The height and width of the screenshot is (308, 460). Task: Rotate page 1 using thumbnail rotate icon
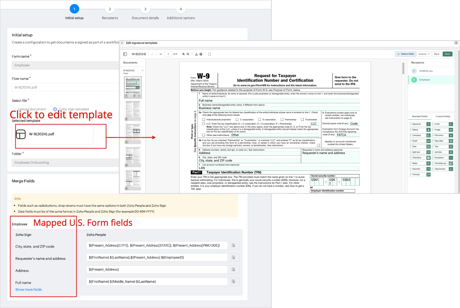click(139, 96)
